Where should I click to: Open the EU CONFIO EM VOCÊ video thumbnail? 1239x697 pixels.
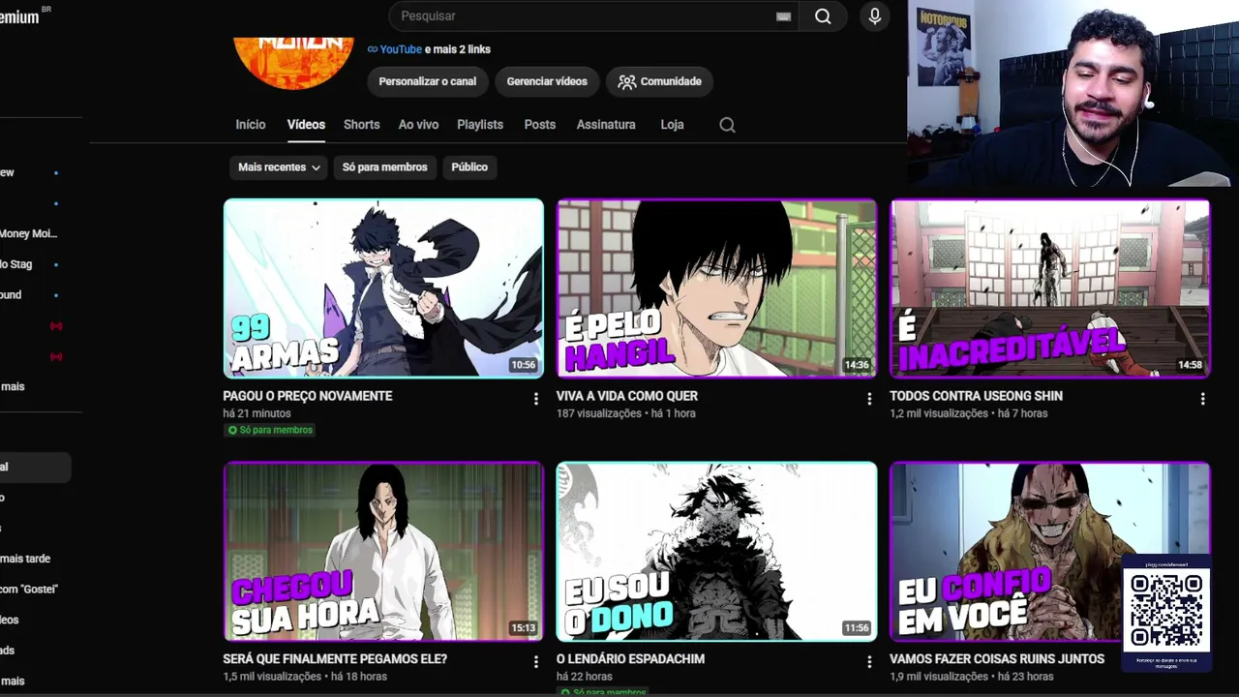(x=1049, y=552)
